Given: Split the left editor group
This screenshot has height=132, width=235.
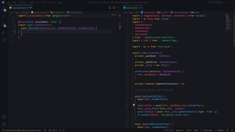Looking at the screenshot, I should 114,8.
